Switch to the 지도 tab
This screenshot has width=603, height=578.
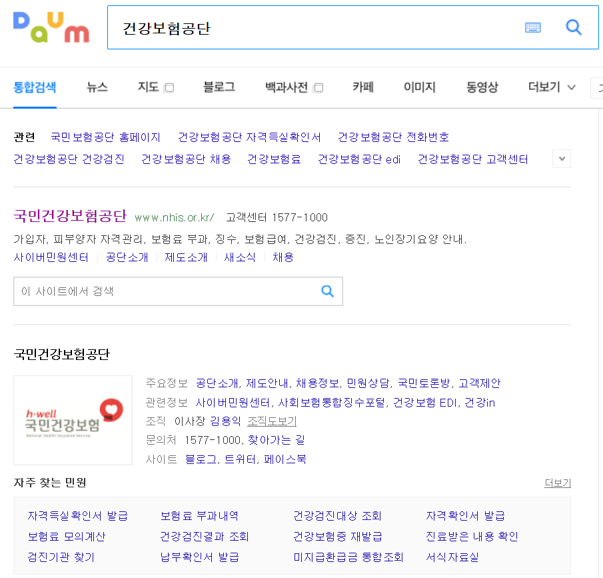coord(148,87)
